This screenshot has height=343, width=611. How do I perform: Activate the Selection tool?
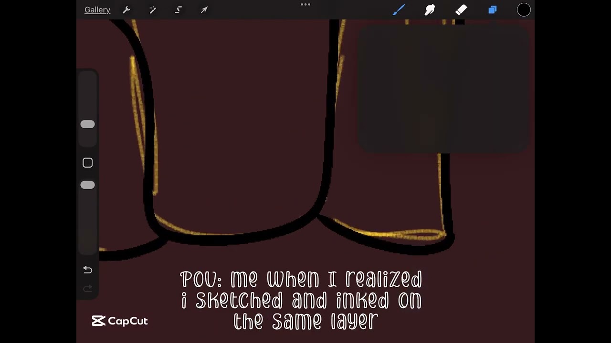point(179,10)
